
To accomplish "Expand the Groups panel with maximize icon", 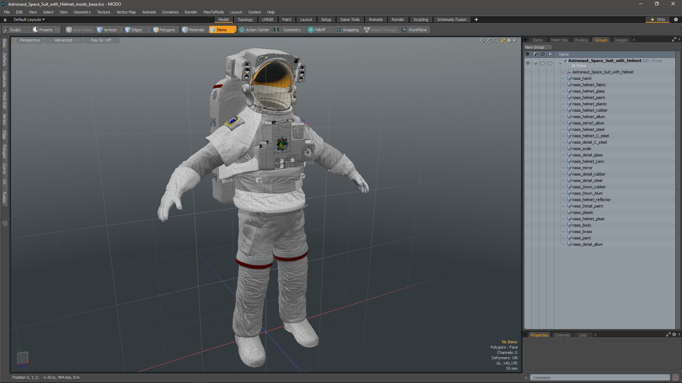I will (x=674, y=40).
